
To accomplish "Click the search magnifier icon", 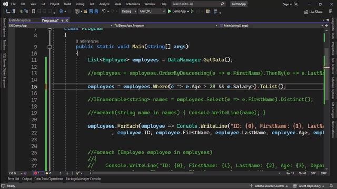I will pos(222,4).
